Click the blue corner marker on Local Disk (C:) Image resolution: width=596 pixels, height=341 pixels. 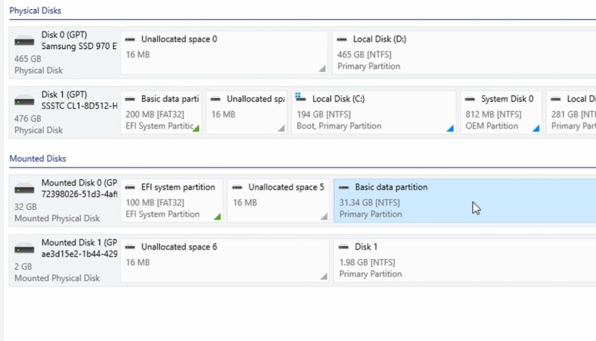click(450, 128)
